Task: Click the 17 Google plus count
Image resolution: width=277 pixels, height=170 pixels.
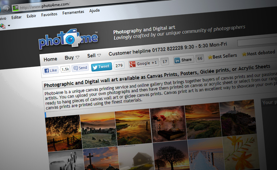Action: (x=165, y=62)
